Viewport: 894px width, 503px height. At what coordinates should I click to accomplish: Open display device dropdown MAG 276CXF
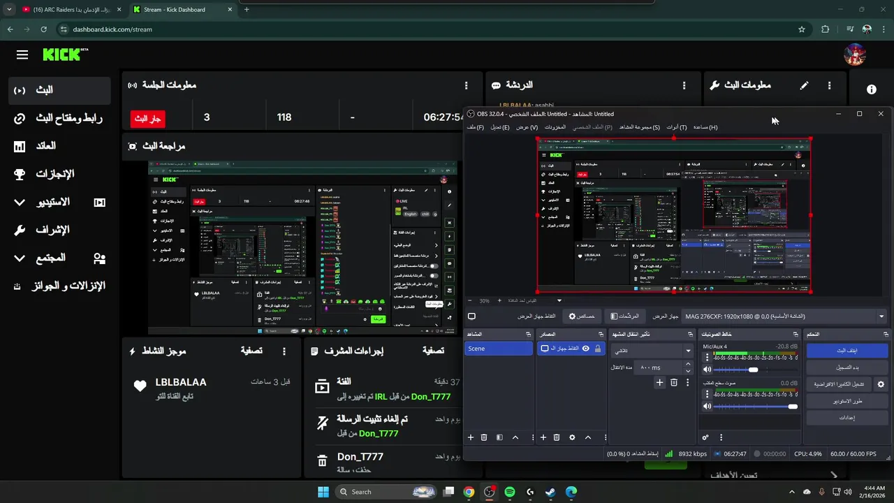click(x=784, y=316)
